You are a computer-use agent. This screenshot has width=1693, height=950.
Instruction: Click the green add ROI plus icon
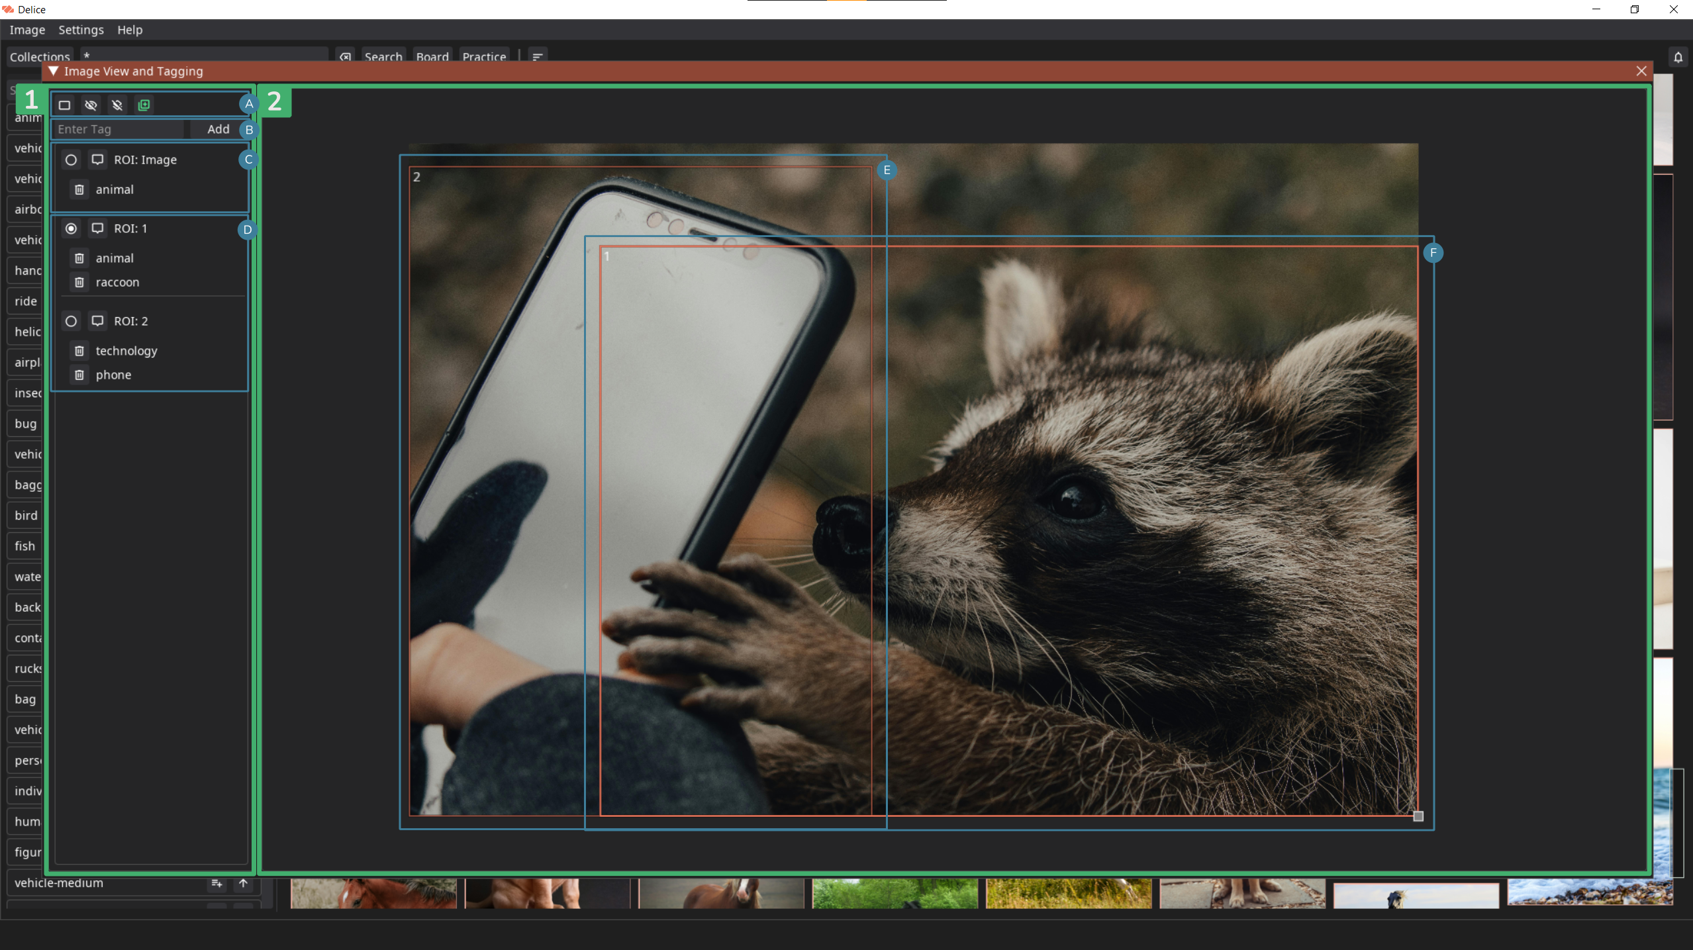pyautogui.click(x=144, y=105)
